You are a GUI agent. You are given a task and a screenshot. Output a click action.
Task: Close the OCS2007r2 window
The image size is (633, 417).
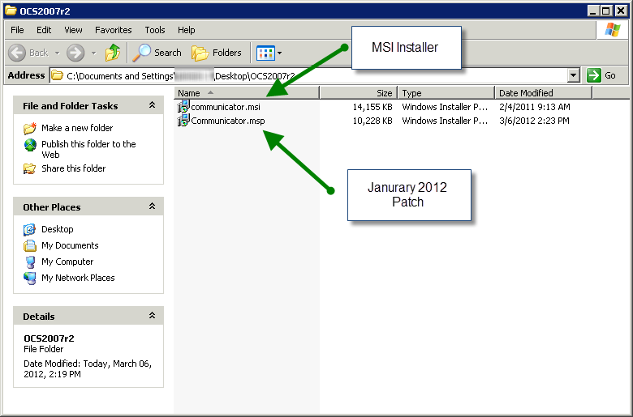tap(621, 11)
